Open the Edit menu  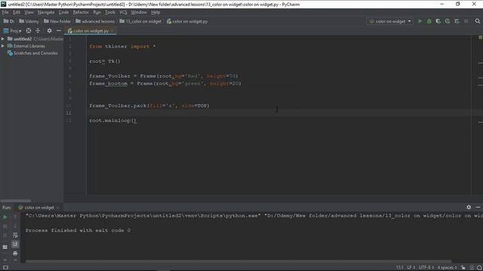[x=17, y=12]
